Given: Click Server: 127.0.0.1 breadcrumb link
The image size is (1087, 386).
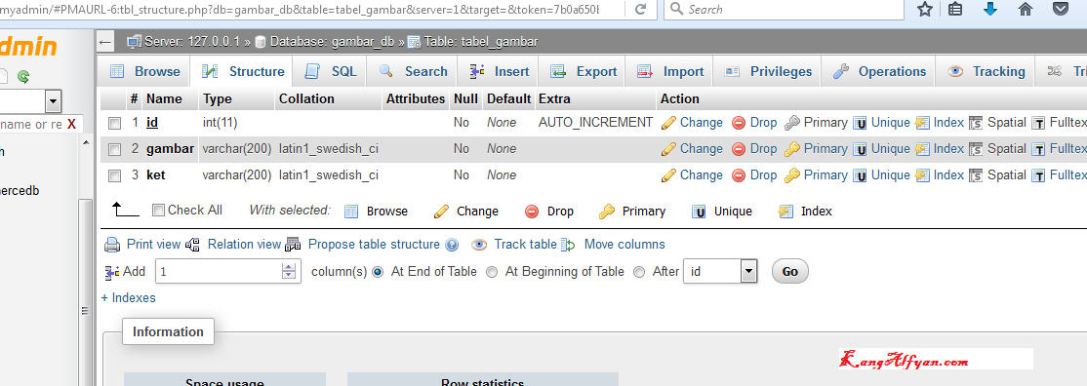Looking at the screenshot, I should click(x=191, y=42).
